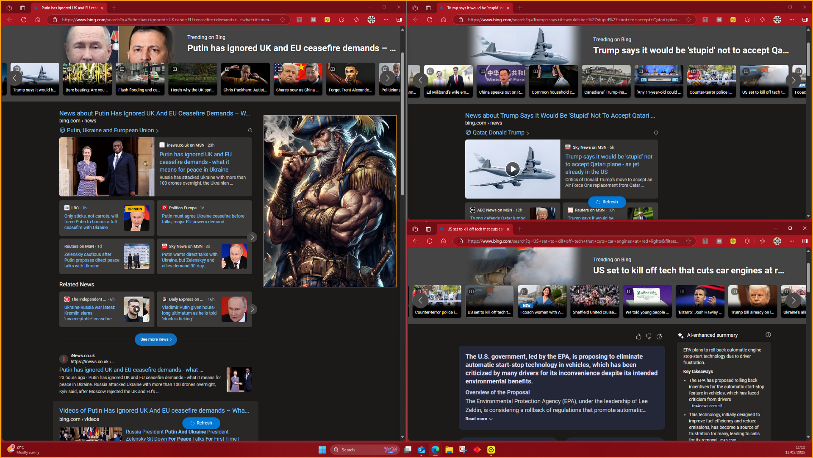Favorite the Putin search page with the star
The height and width of the screenshot is (458, 813).
[x=283, y=19]
